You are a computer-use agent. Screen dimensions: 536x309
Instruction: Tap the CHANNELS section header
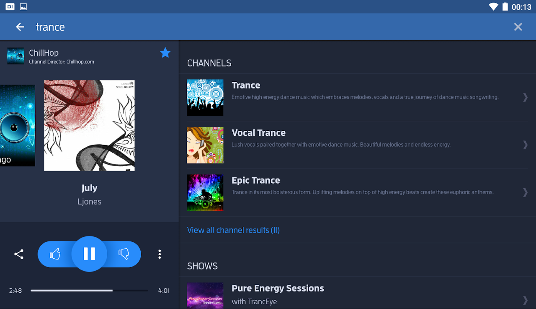[x=209, y=63]
